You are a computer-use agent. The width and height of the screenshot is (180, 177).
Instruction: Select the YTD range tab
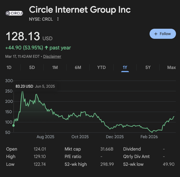[101, 68]
